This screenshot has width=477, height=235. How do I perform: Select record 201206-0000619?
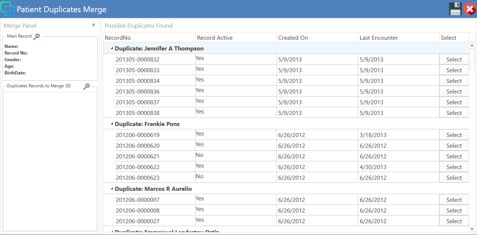pos(454,135)
